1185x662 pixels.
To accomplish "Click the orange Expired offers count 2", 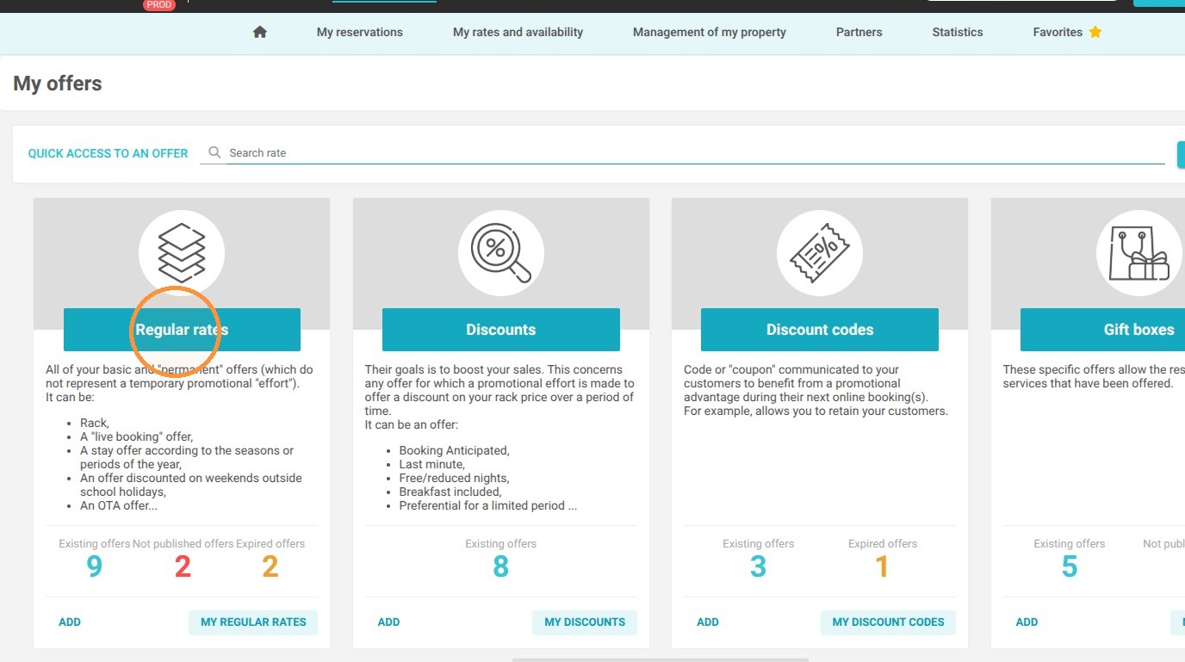I will (270, 566).
